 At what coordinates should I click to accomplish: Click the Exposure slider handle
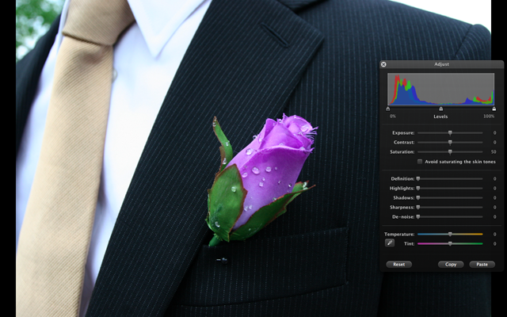(x=450, y=133)
